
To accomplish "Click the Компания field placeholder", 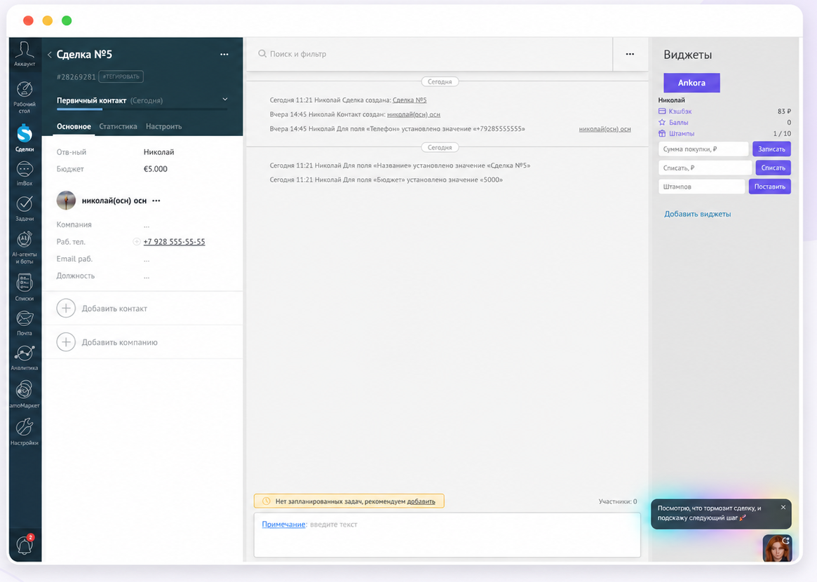I will [x=147, y=225].
